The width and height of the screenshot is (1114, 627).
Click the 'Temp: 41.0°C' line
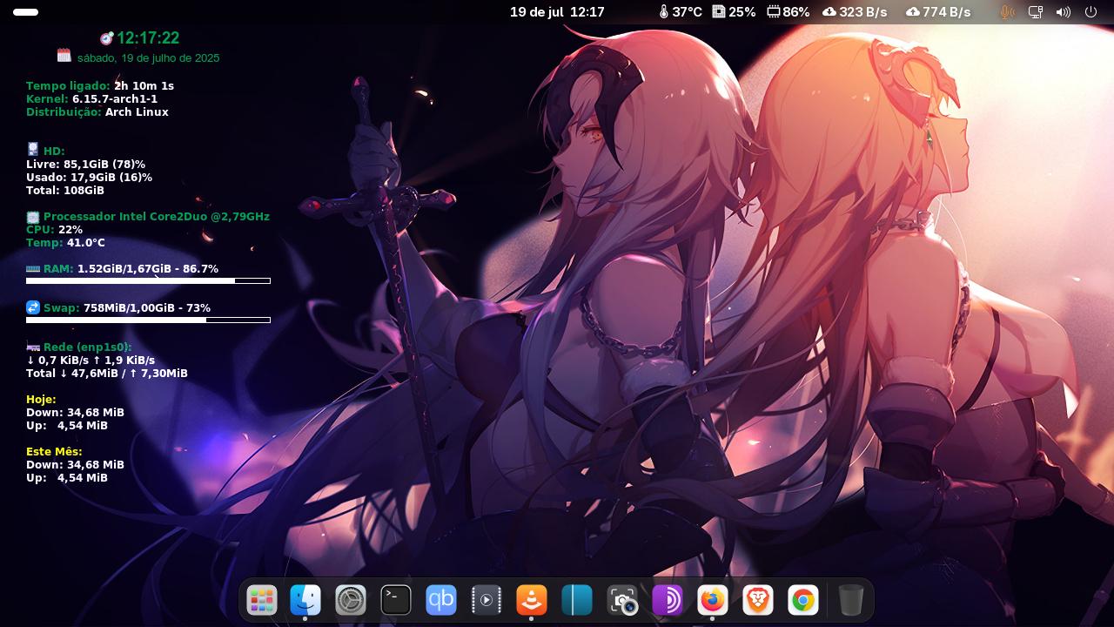[x=65, y=243]
